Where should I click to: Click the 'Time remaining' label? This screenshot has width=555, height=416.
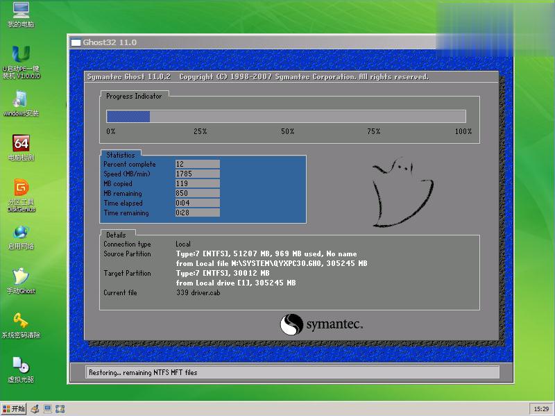click(126, 213)
